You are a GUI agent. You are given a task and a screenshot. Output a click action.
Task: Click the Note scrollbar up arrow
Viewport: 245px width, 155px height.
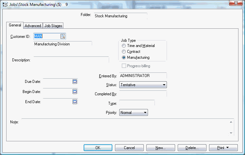pos(231,122)
